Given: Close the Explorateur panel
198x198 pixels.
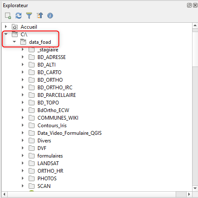Looking at the screenshot, I should [x=195, y=5].
